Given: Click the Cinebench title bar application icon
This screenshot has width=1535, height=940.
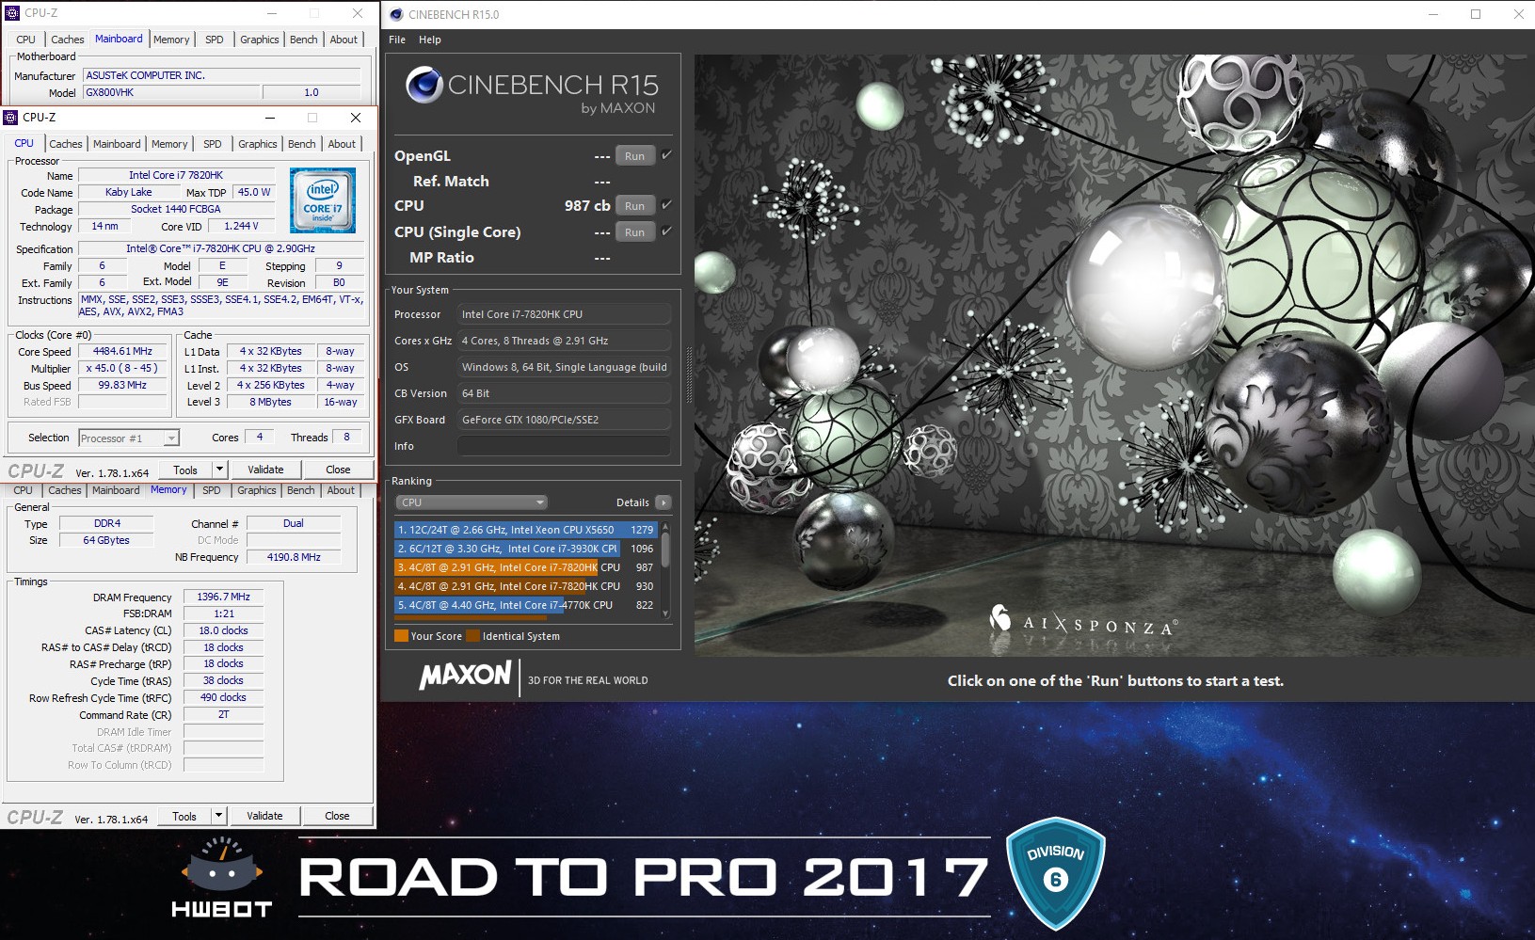Looking at the screenshot, I should click(x=396, y=14).
